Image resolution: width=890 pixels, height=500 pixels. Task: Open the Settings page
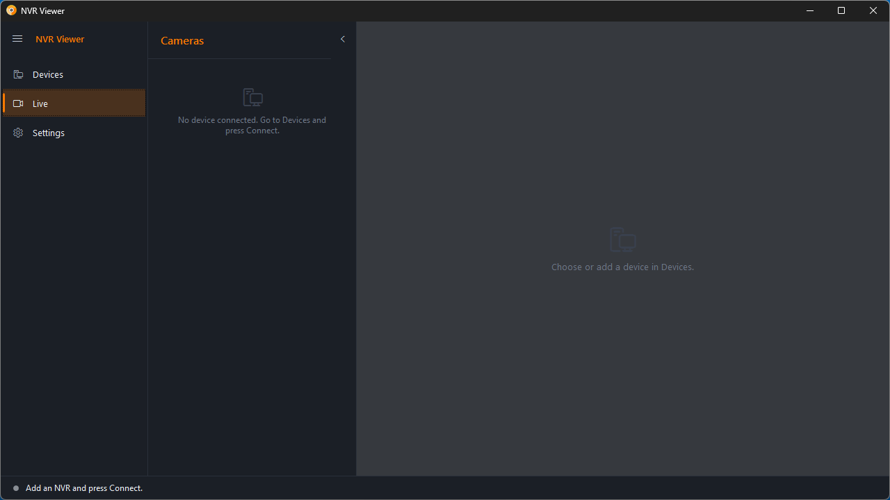pyautogui.click(x=74, y=133)
